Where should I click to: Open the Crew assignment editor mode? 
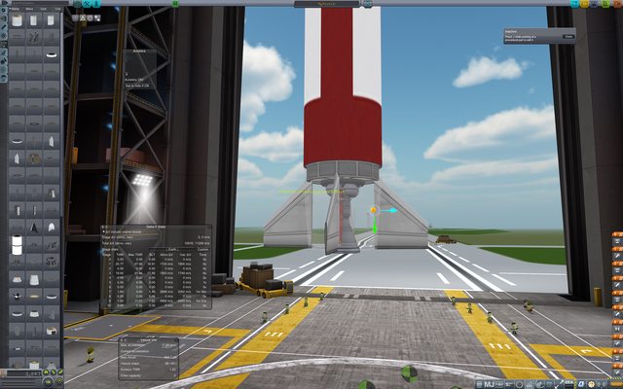click(96, 4)
